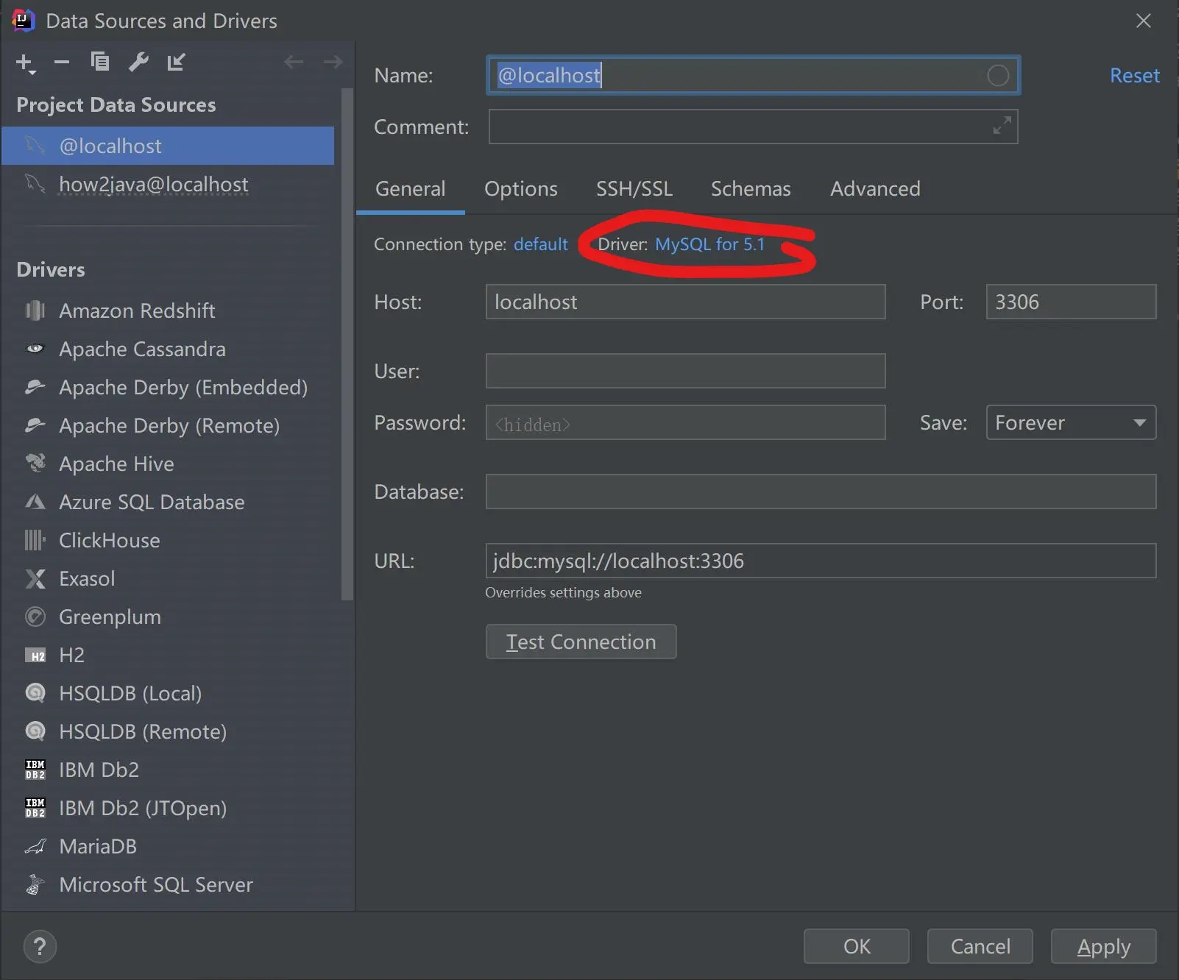
Task: Open the Advanced tab
Action: 875,189
